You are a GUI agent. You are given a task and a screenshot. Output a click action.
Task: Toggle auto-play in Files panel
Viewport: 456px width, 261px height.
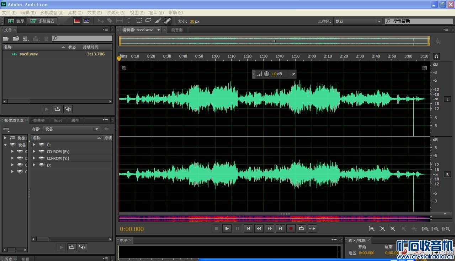[x=68, y=109]
